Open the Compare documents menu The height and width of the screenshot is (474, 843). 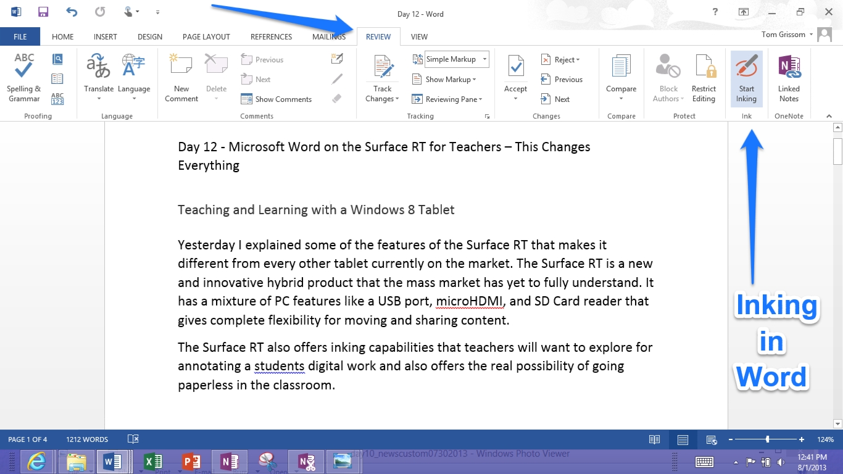tap(621, 78)
